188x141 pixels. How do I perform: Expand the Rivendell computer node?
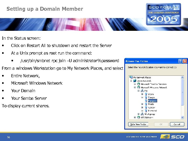point(142,111)
